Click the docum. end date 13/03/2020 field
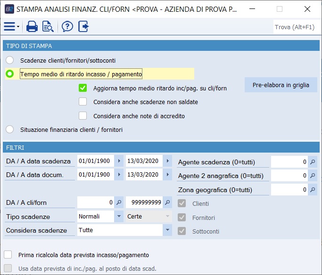 pos(144,175)
